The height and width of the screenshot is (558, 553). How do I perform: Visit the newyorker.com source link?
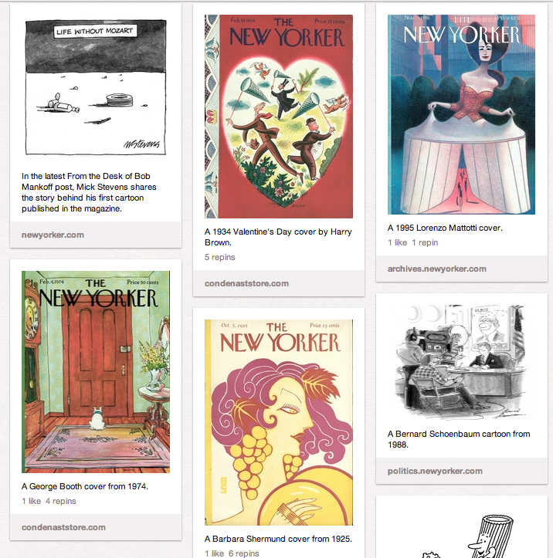click(53, 235)
